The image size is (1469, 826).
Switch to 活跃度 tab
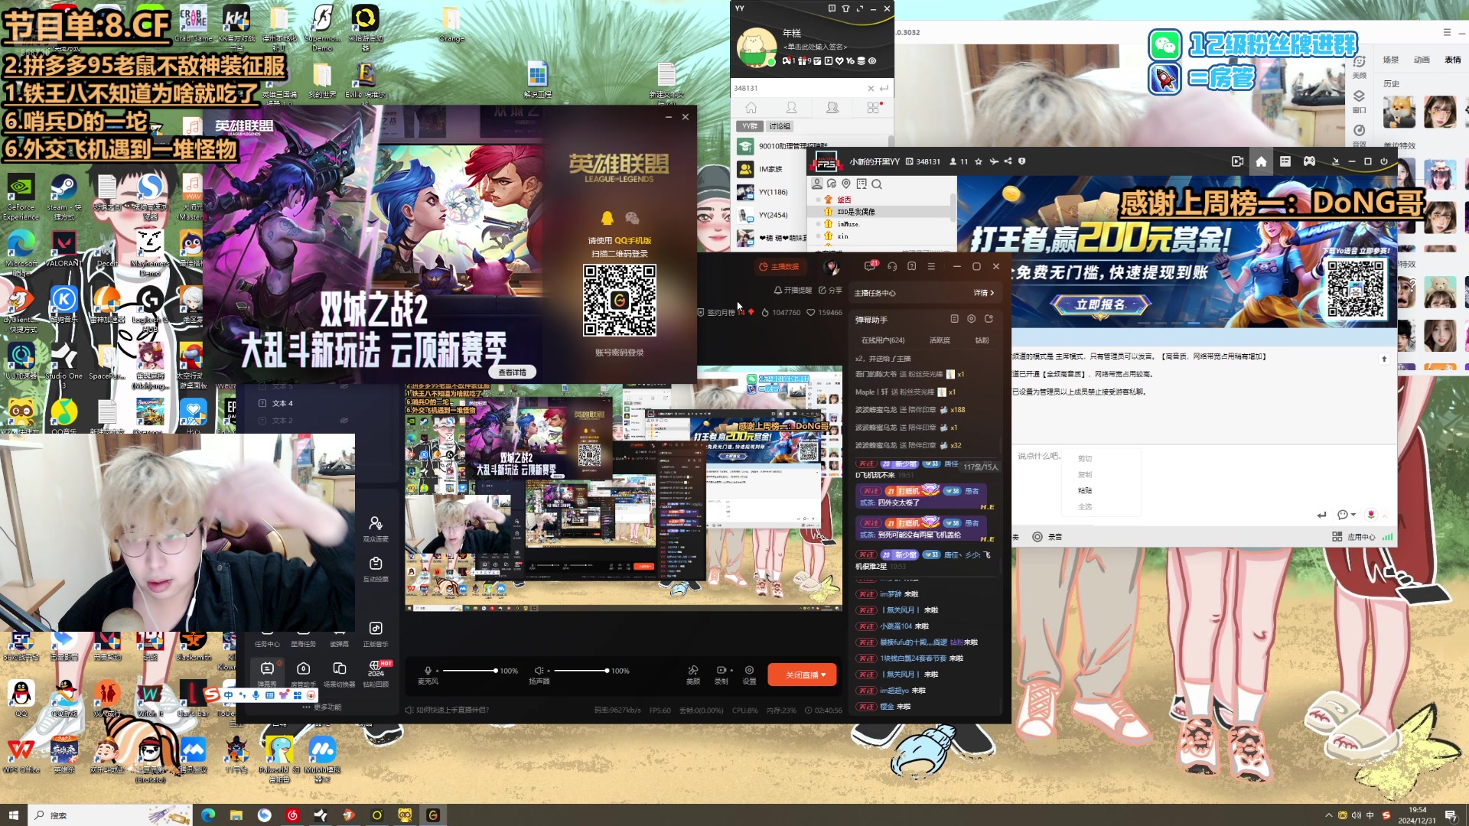click(940, 340)
